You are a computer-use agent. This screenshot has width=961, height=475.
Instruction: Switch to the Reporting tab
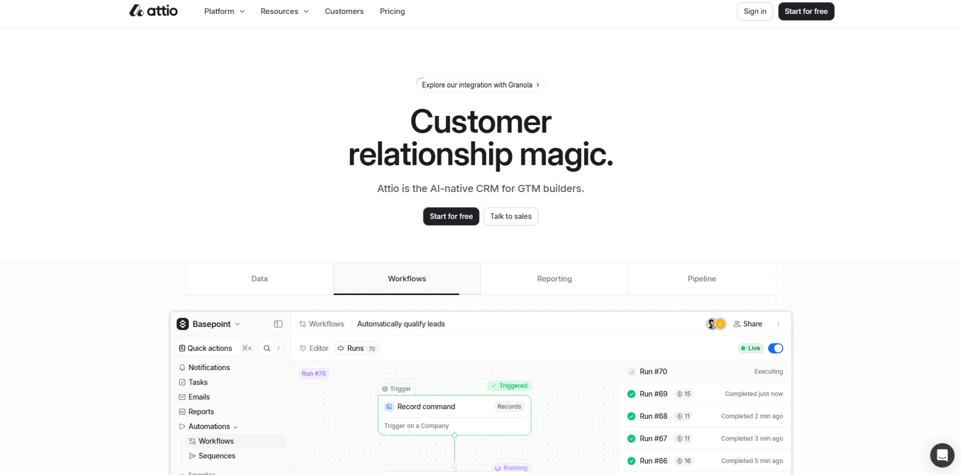554,278
